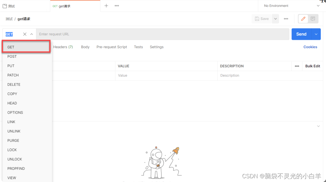Click the 测试 breadcrumb link
Screen dimensions: 326x182
pos(9,19)
